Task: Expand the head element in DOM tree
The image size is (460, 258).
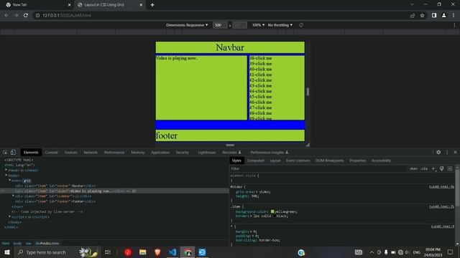Action: pos(6,170)
